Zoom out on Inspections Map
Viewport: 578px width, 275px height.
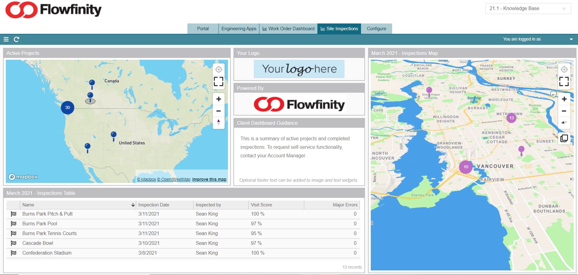coord(564,111)
